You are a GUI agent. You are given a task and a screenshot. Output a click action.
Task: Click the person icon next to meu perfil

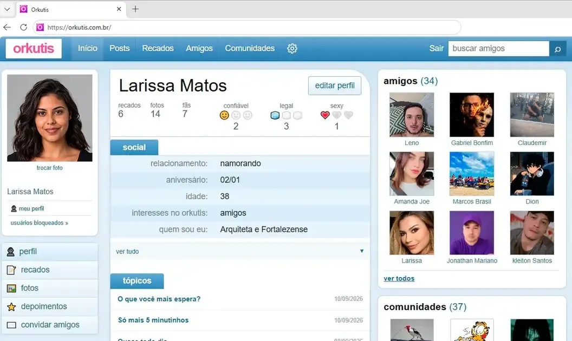[14, 208]
